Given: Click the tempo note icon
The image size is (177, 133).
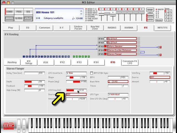Looking at the screenshot, I should tap(73, 18).
